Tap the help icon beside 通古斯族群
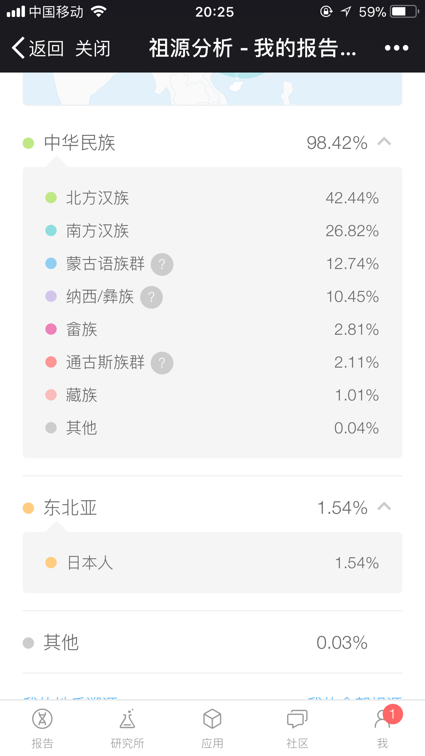The height and width of the screenshot is (756, 425). tap(162, 363)
